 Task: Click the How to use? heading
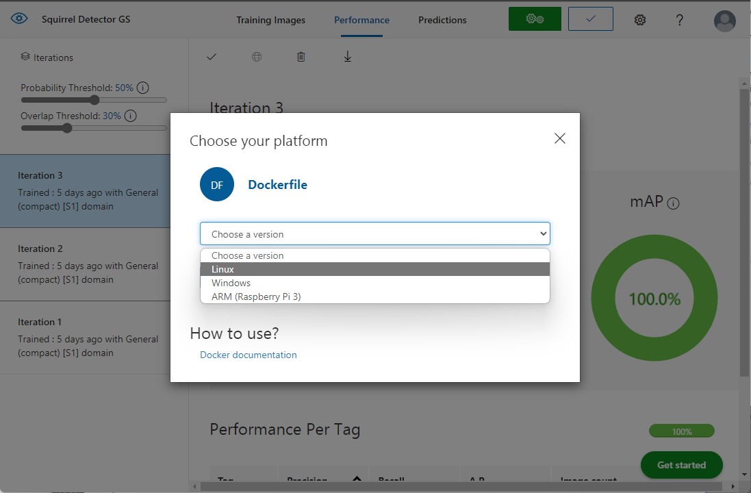pyautogui.click(x=234, y=333)
